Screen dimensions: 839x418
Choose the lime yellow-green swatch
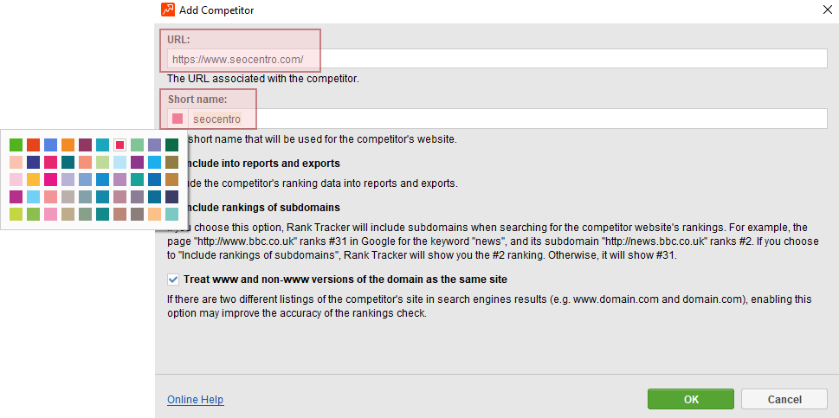[16, 215]
